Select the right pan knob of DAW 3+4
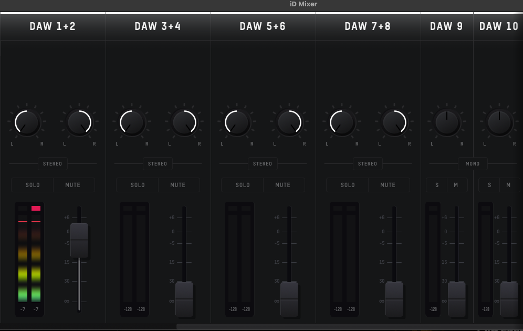Viewport: 523px width, 331px height. [184, 122]
